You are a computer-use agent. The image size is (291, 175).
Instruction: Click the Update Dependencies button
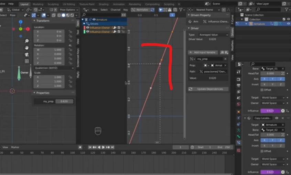(x=208, y=89)
